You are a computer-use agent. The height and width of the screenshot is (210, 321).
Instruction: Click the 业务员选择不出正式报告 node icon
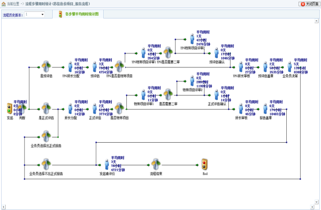tap(46, 164)
